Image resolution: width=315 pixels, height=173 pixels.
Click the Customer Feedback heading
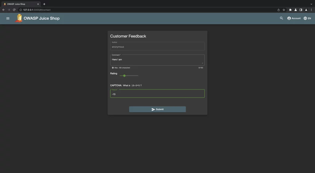[x=128, y=36]
